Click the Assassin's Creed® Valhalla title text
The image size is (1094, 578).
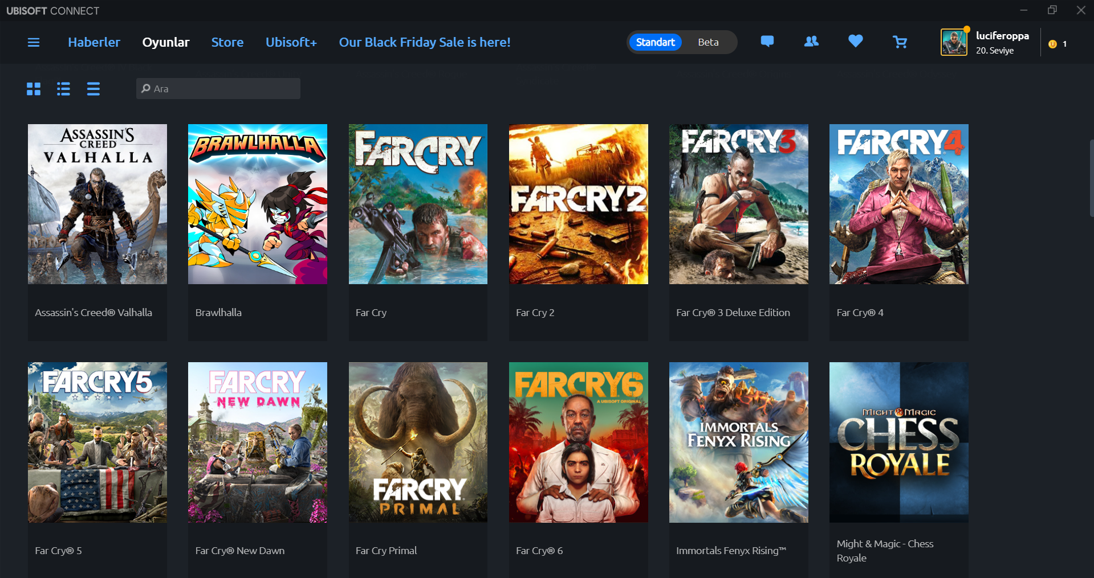93,313
